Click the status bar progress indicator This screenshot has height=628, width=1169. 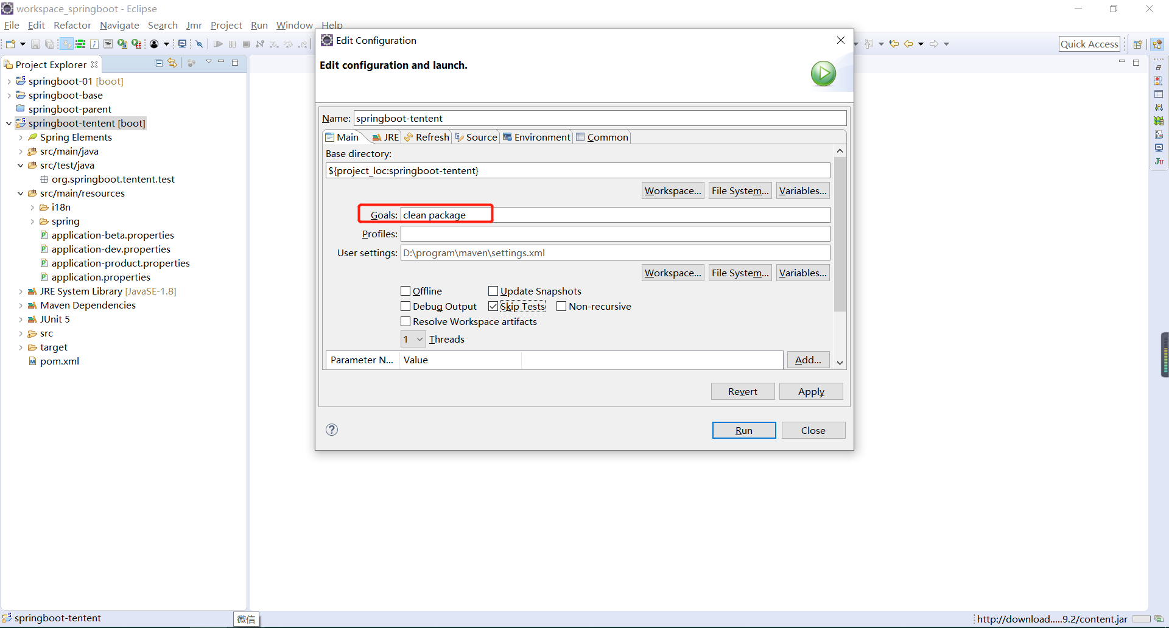pyautogui.click(x=1141, y=619)
